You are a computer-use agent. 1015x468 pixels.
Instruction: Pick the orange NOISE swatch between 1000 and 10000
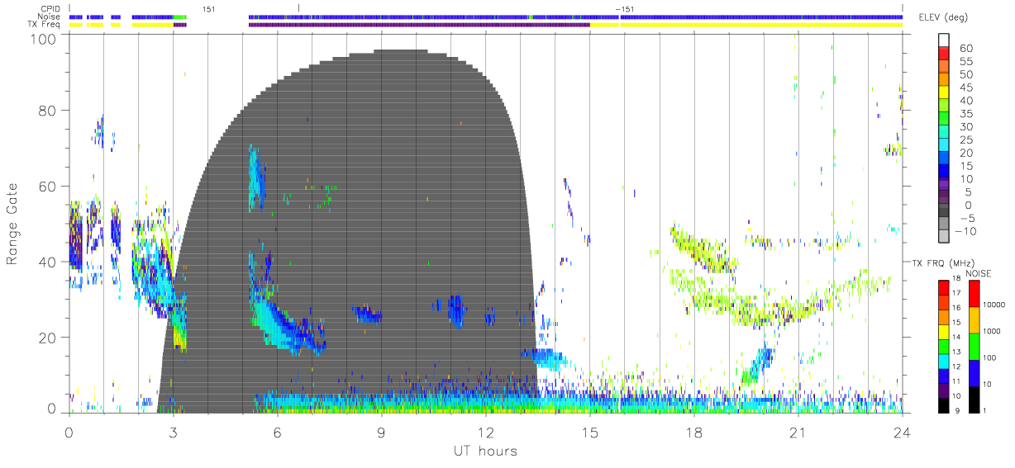[x=974, y=319]
